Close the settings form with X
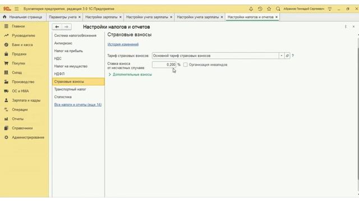Screen dimensions: 359x202 (x=353, y=27)
